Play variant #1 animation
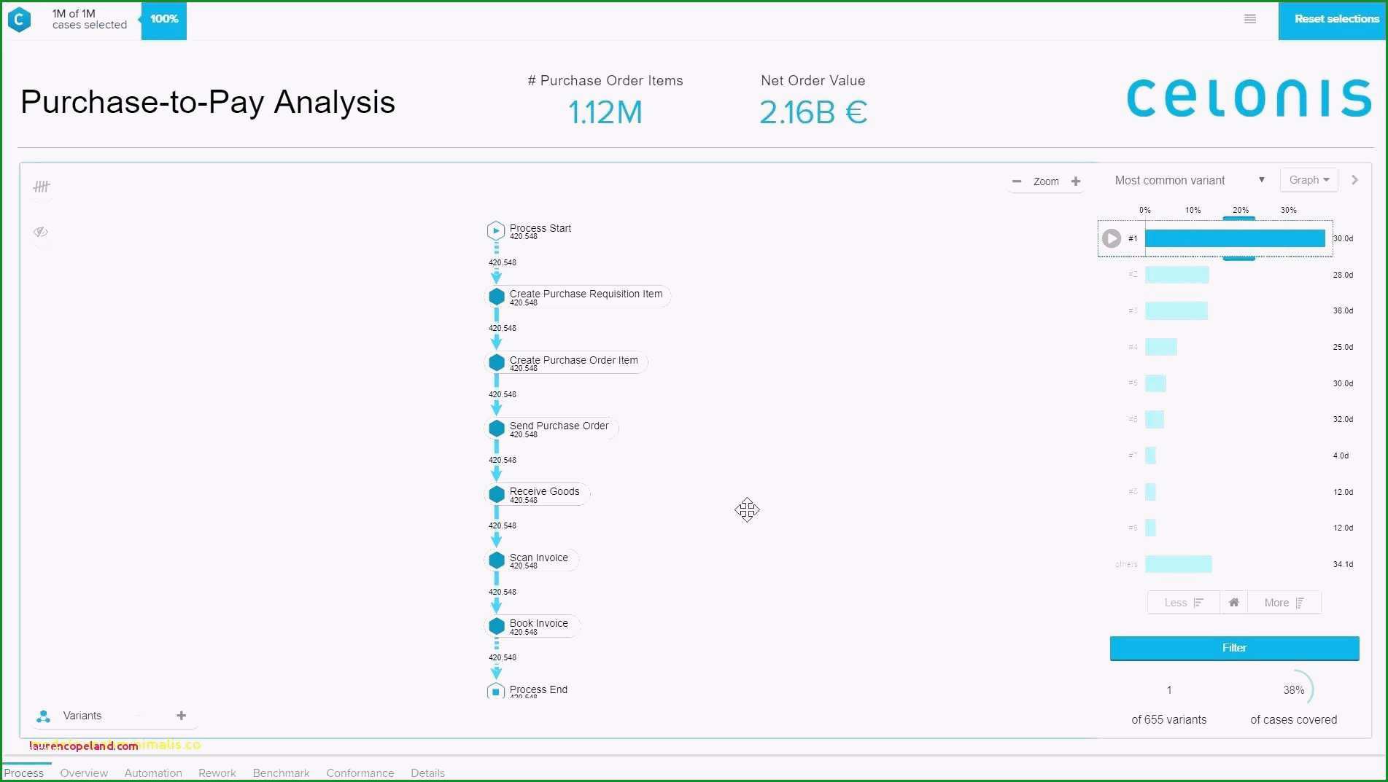The width and height of the screenshot is (1388, 782). pos(1112,238)
